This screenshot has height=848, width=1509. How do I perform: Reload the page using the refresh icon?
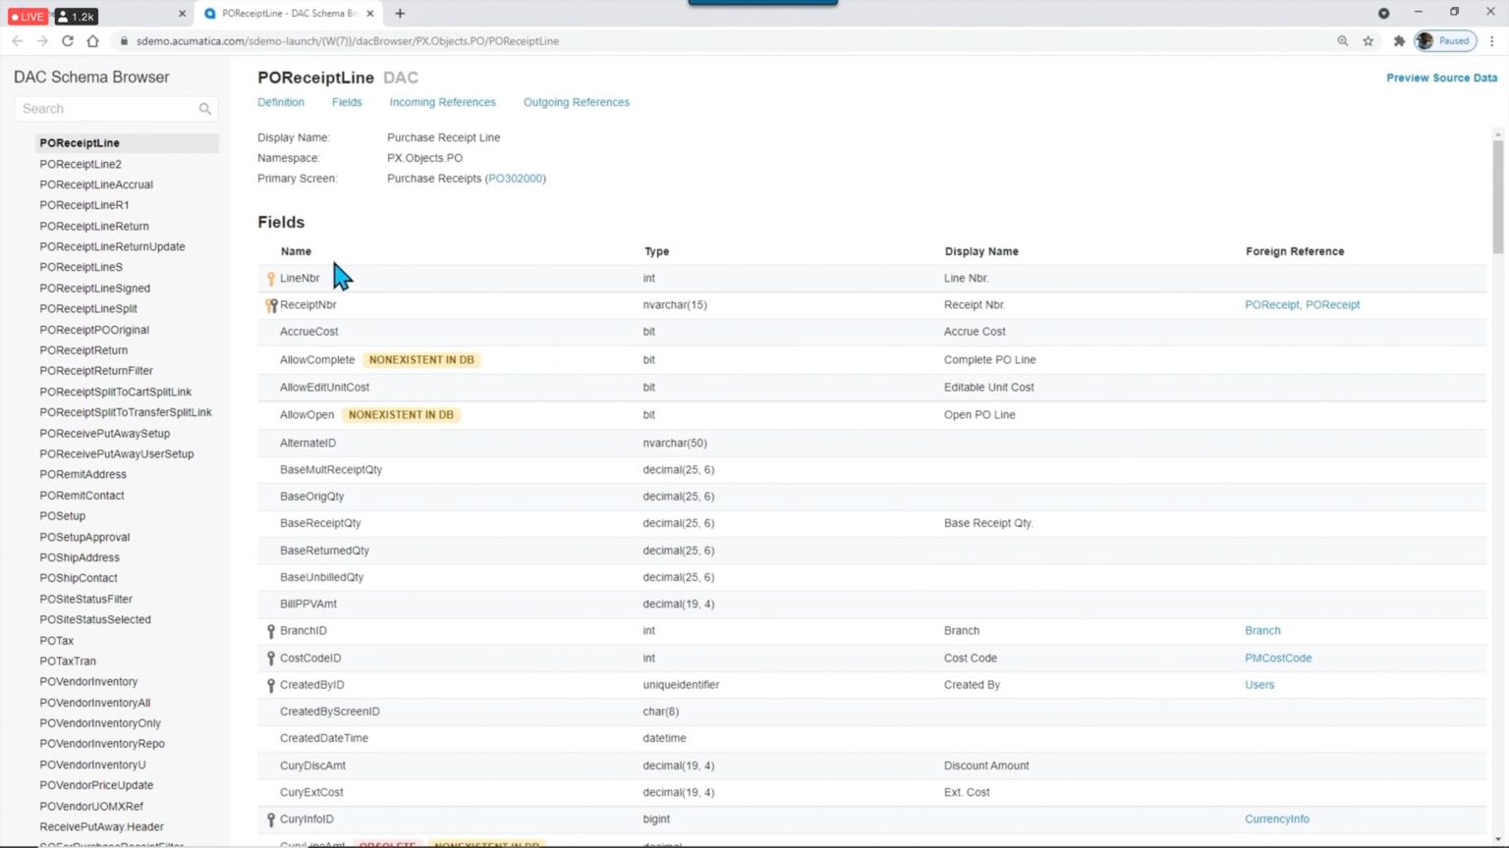pos(67,41)
